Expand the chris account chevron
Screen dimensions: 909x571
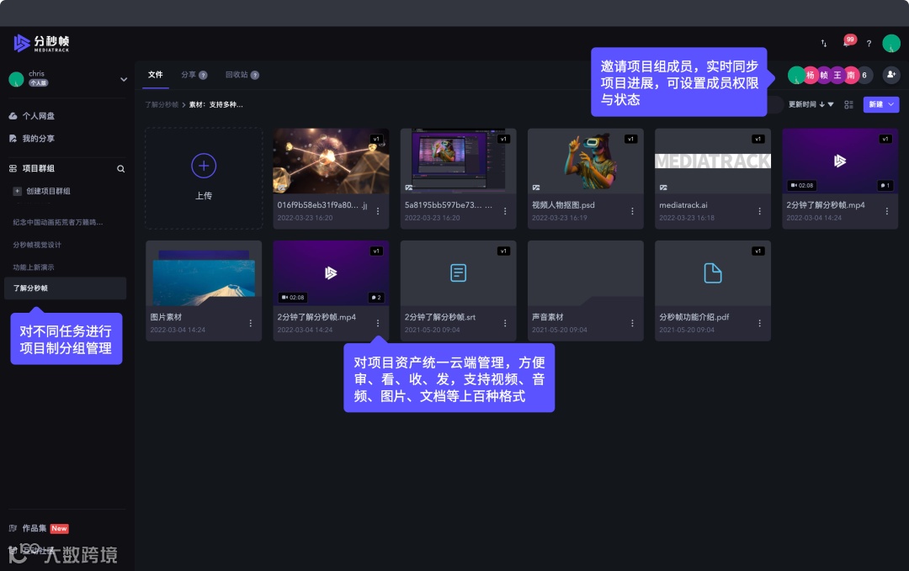coord(124,80)
